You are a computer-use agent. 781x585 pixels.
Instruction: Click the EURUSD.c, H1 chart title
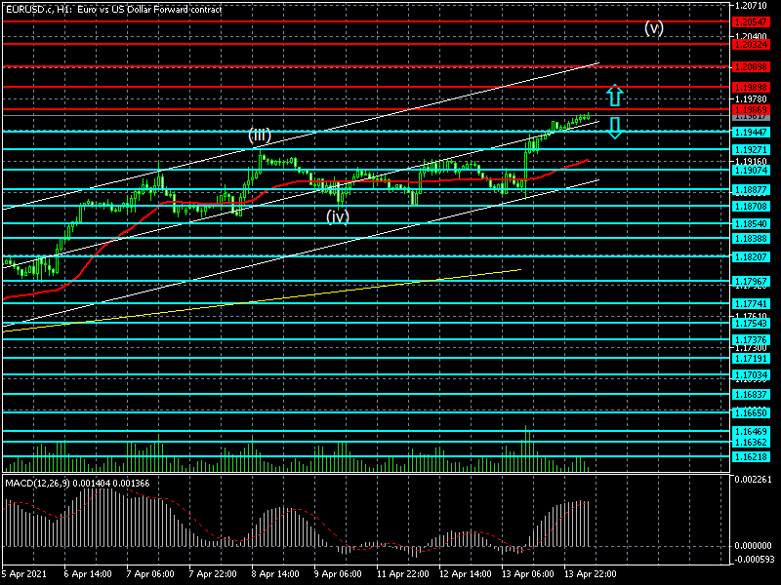click(x=114, y=9)
